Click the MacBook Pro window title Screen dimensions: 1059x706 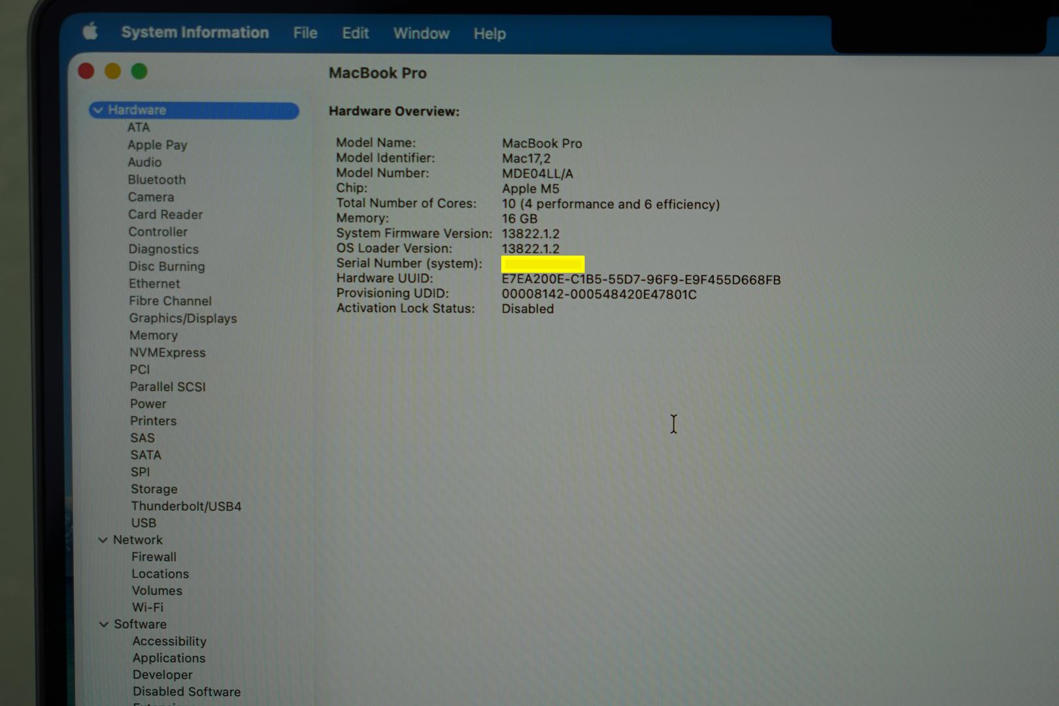[378, 73]
